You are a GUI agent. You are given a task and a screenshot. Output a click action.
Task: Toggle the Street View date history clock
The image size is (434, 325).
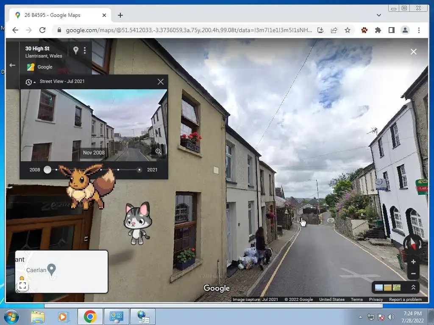(x=30, y=82)
